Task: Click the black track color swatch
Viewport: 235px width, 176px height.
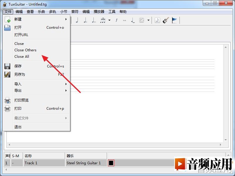Action: [x=111, y=163]
